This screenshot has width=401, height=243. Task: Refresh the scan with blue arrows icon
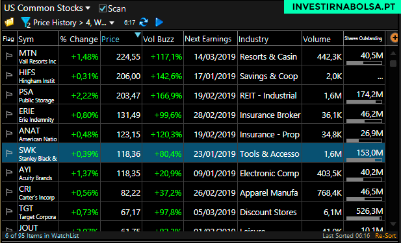144,22
